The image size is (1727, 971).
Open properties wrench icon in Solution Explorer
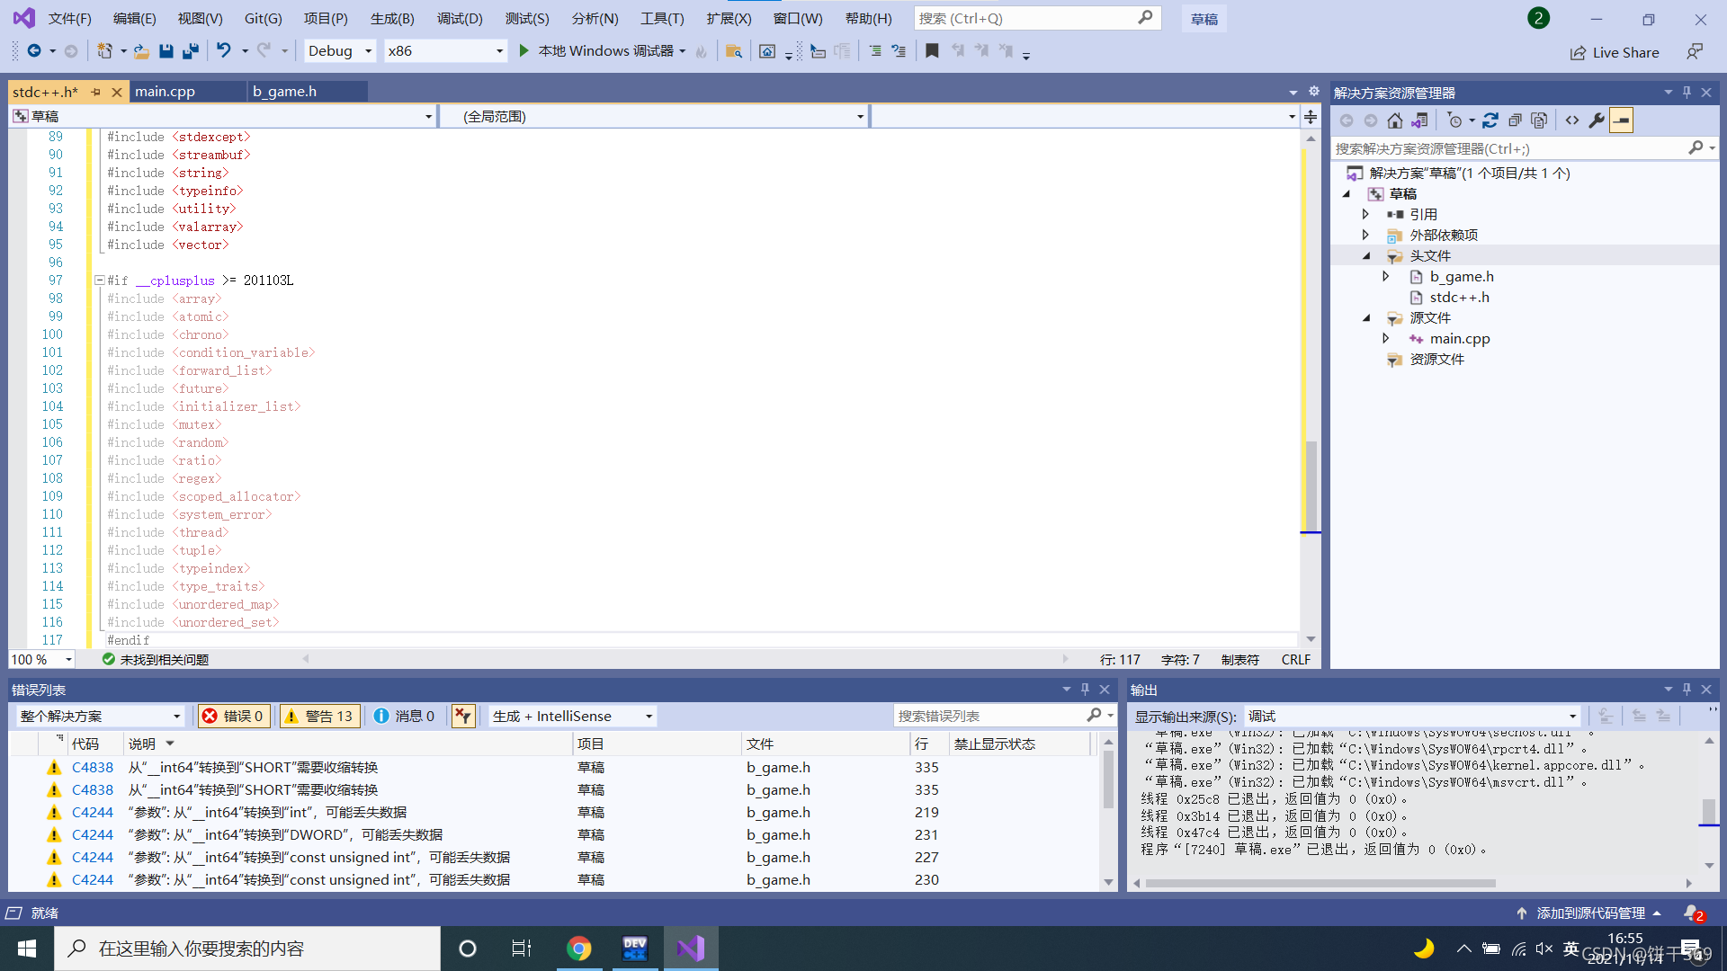1597,120
